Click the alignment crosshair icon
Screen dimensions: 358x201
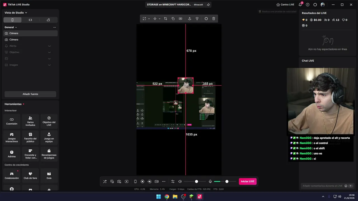pos(155,19)
